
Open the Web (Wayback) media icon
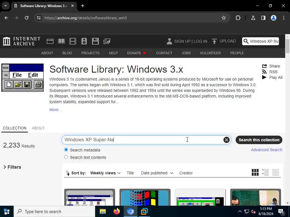[50, 41]
